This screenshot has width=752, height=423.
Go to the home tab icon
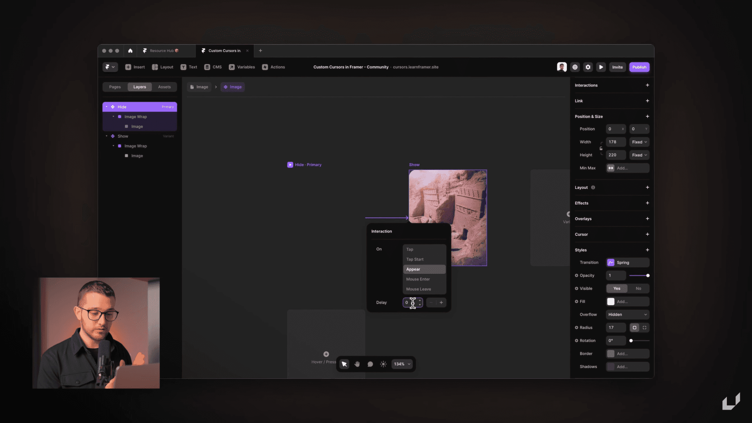coord(130,51)
